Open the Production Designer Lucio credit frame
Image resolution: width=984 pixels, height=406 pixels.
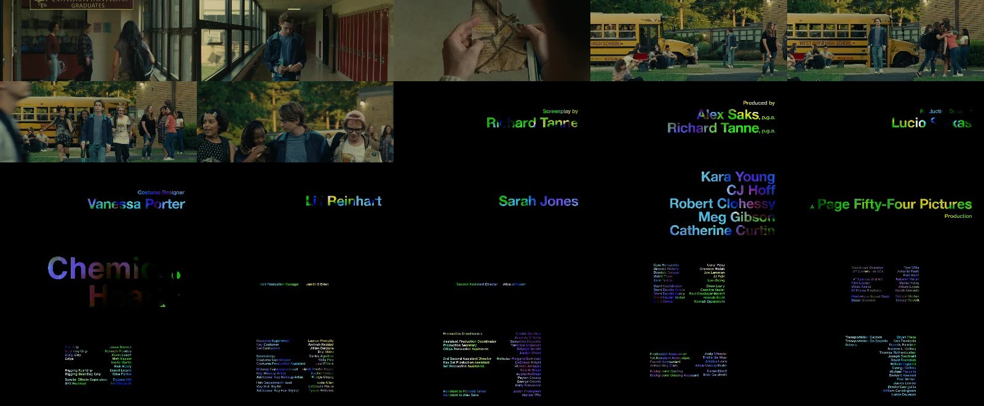pos(886,122)
